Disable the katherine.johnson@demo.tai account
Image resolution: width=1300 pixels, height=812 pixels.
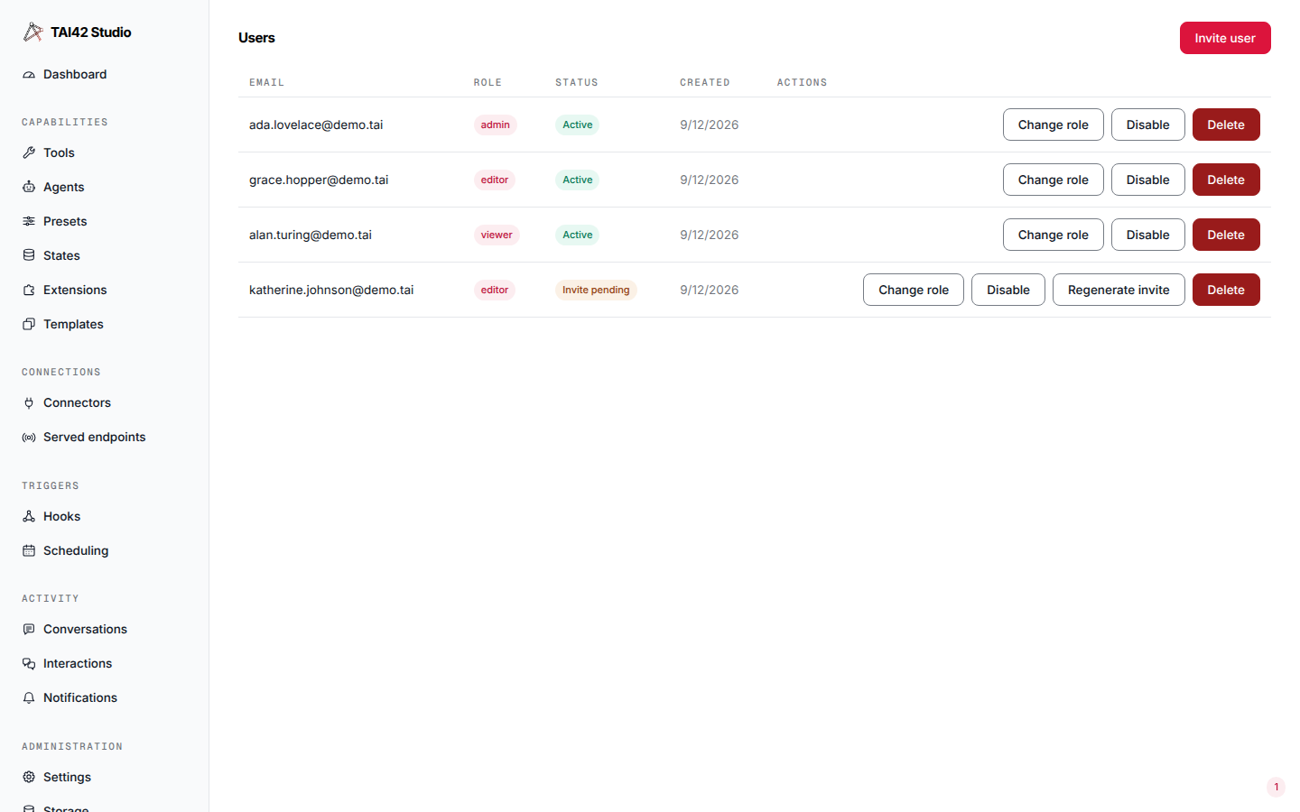pos(1008,290)
